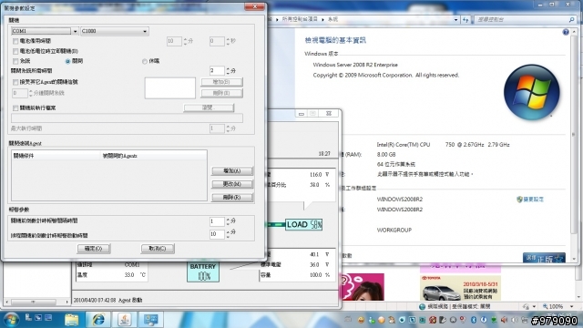
Task: Click the 瀏覽 browse button
Action: pyautogui.click(x=209, y=108)
